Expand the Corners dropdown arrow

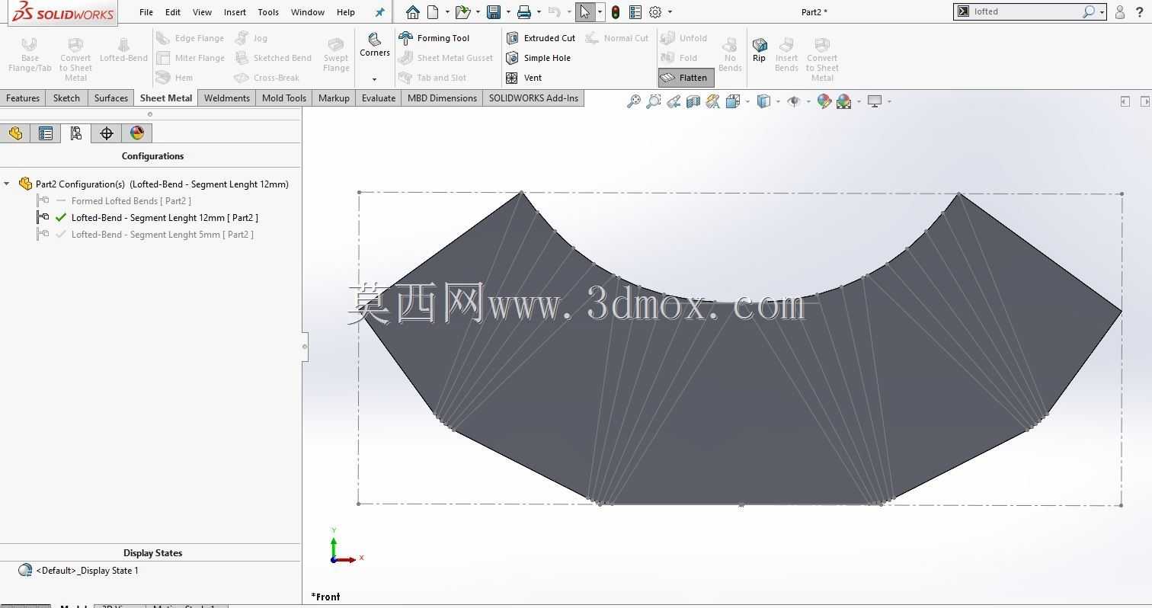point(374,79)
